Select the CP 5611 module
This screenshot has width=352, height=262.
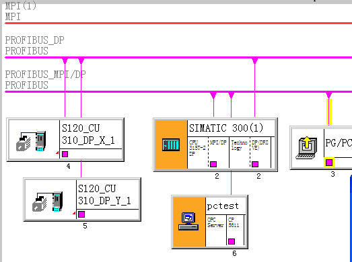coord(235,230)
